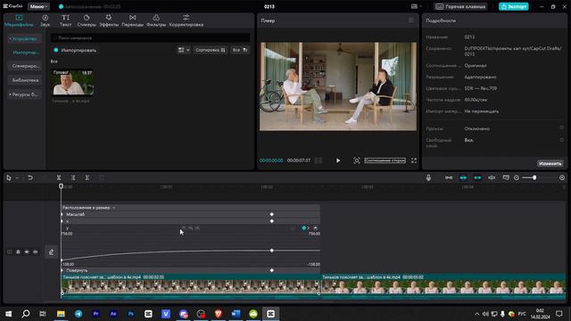Click the track cover edit pencil icon
The image size is (571, 321).
51,251
